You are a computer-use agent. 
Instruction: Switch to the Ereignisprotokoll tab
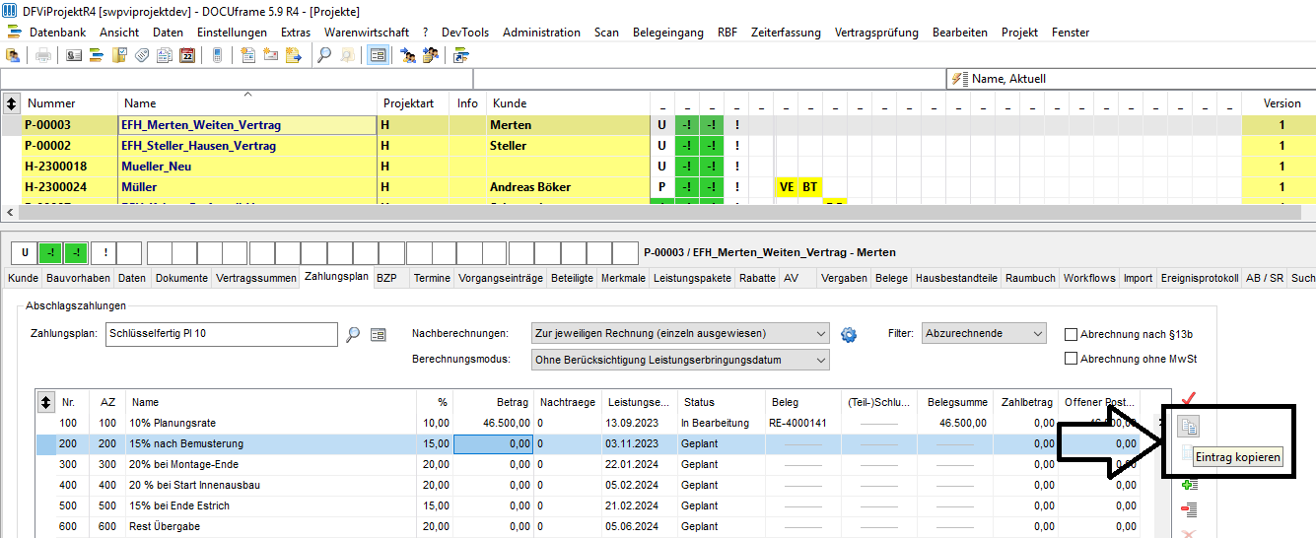pyautogui.click(x=1199, y=278)
